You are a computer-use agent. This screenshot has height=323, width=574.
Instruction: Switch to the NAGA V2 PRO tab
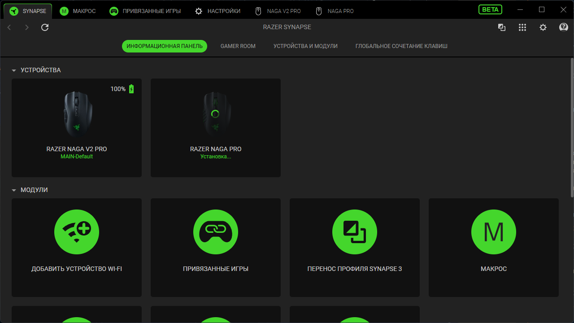pos(278,11)
